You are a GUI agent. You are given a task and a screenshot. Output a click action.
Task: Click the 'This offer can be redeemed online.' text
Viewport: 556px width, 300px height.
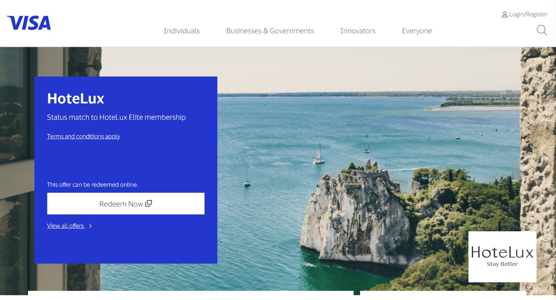pyautogui.click(x=92, y=185)
